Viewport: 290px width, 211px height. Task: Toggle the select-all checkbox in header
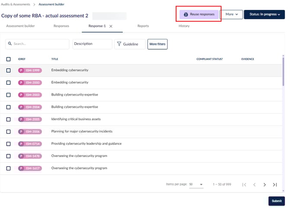[x=9, y=59]
